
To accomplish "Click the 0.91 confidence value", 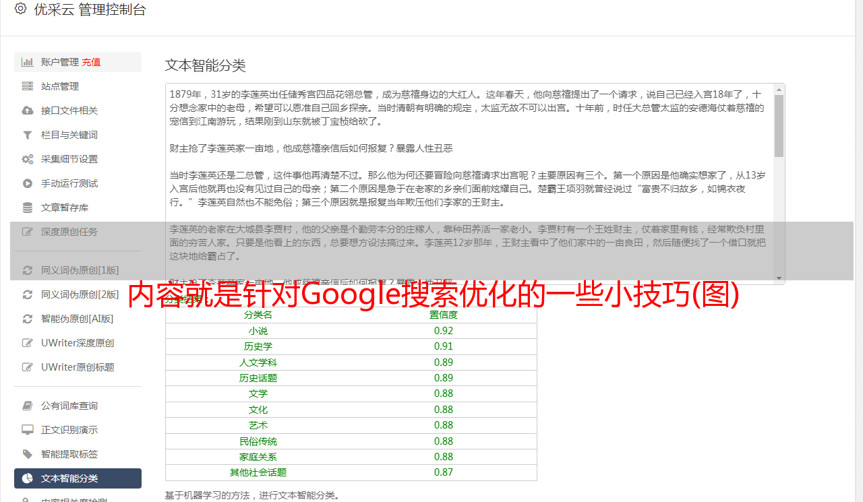I will 444,346.
